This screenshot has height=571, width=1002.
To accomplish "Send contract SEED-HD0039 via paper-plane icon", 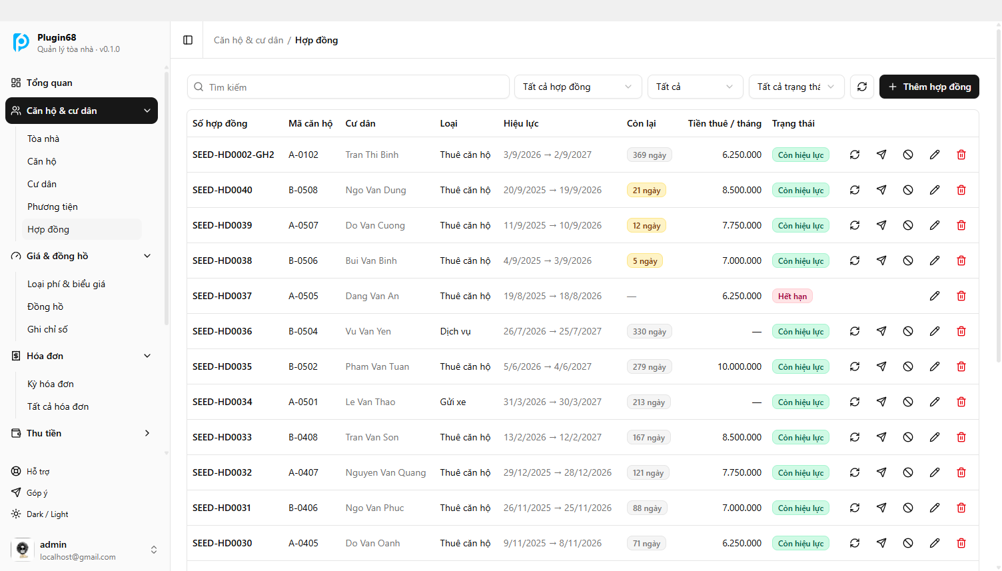I will (x=881, y=225).
